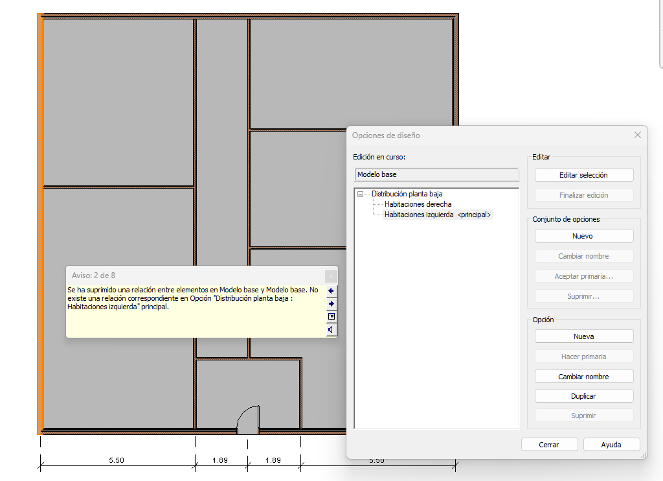663x481 pixels.
Task: Select Habitaciones izquierda principal option
Action: [x=437, y=215]
